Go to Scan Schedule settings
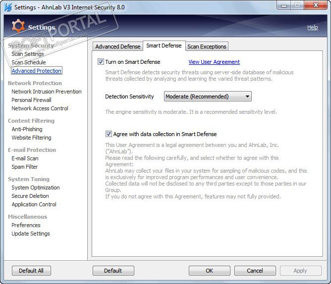 click(29, 62)
